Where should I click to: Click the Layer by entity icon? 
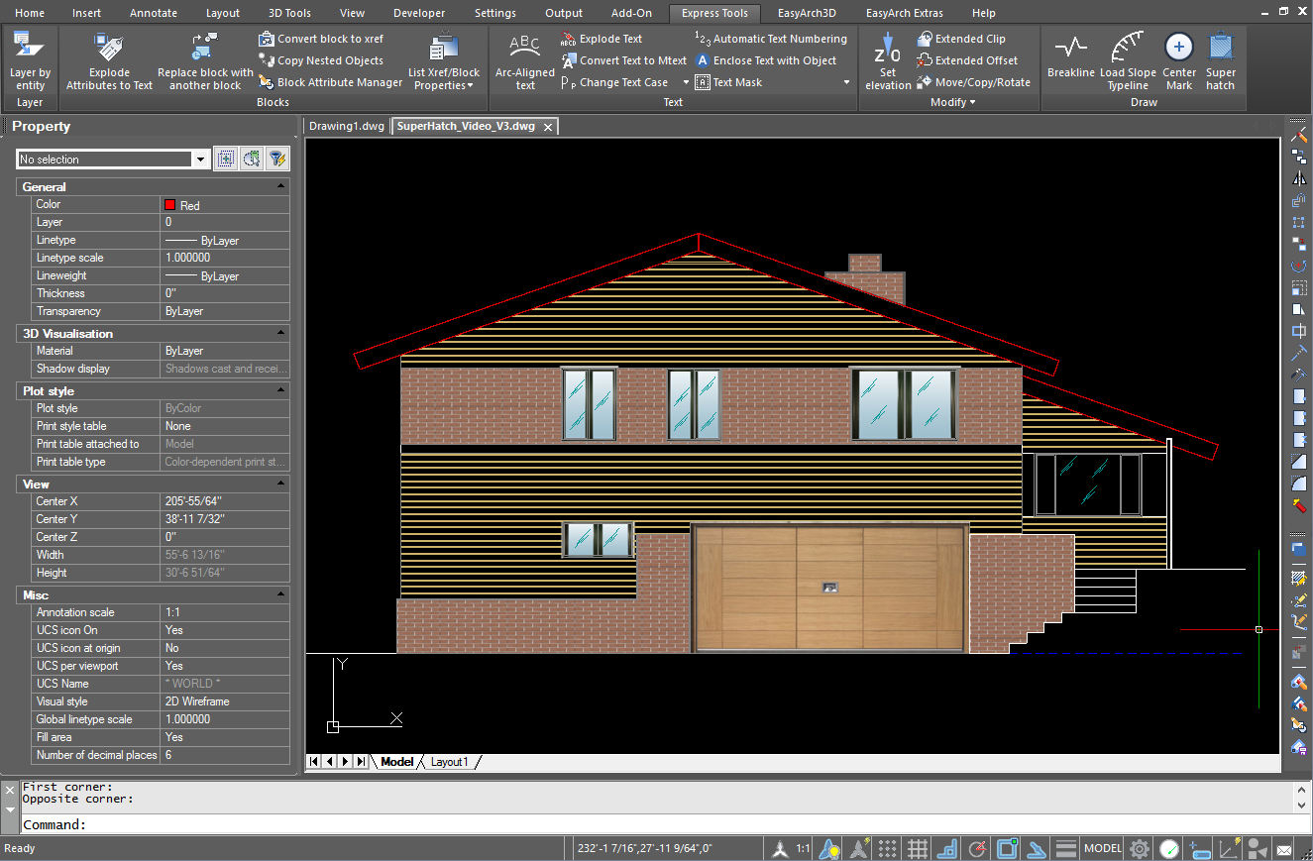pos(30,61)
